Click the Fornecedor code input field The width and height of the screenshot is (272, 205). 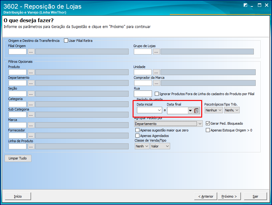18,136
